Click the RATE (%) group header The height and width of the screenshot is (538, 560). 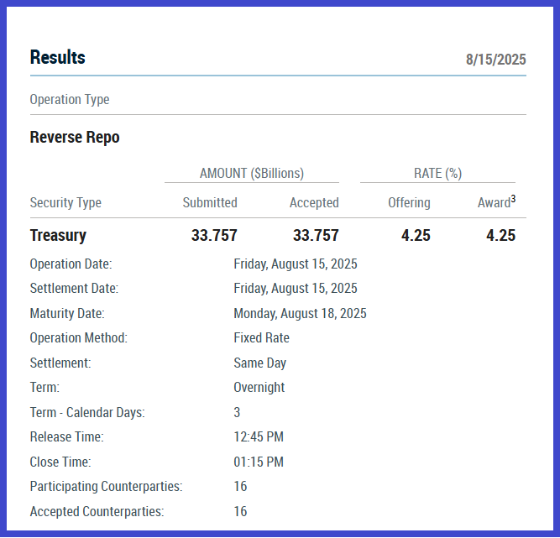point(437,174)
